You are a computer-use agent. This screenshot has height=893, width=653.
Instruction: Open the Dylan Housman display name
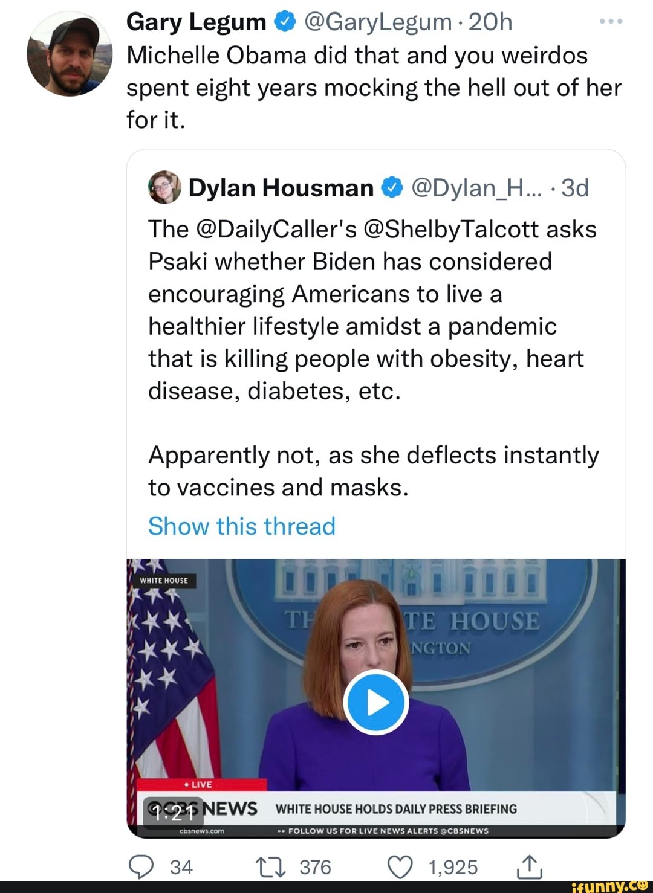281,188
